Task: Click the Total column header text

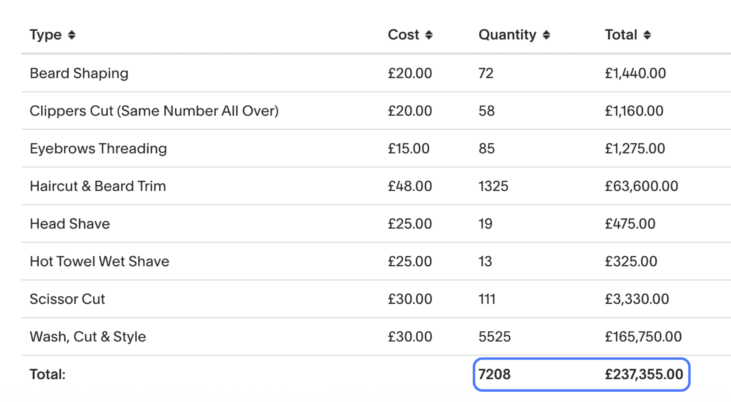Action: (621, 35)
